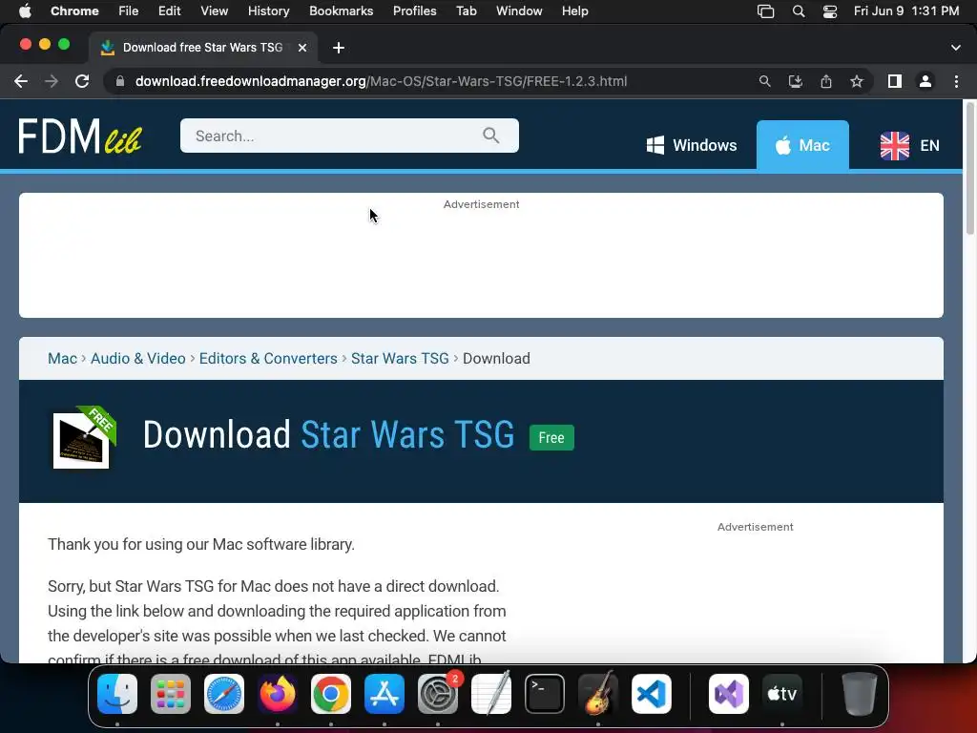
Task: Toggle Chrome side panel
Action: 895,81
